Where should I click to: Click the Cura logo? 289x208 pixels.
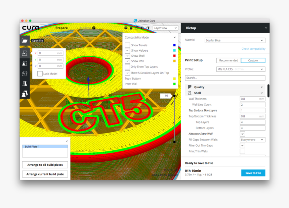[31, 28]
